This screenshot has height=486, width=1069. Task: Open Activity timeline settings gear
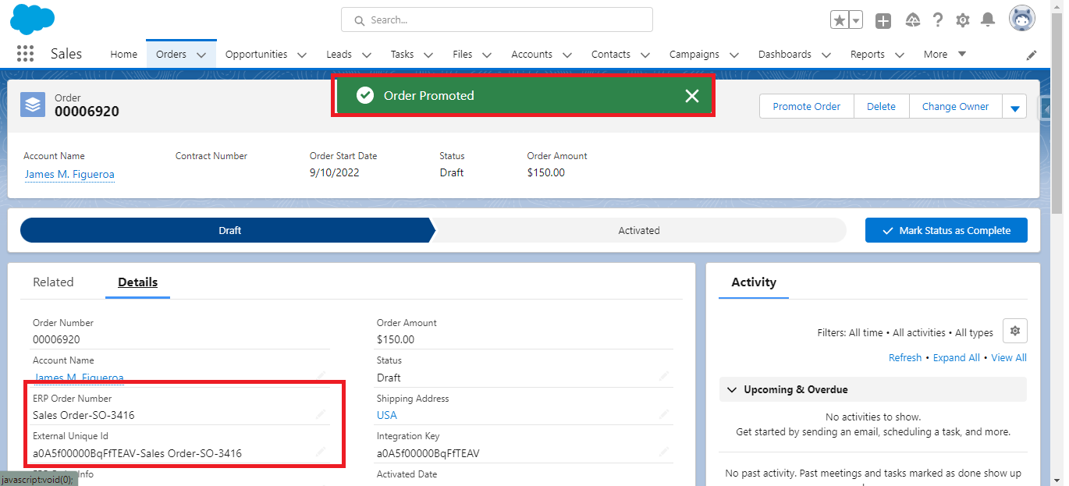[1015, 331]
